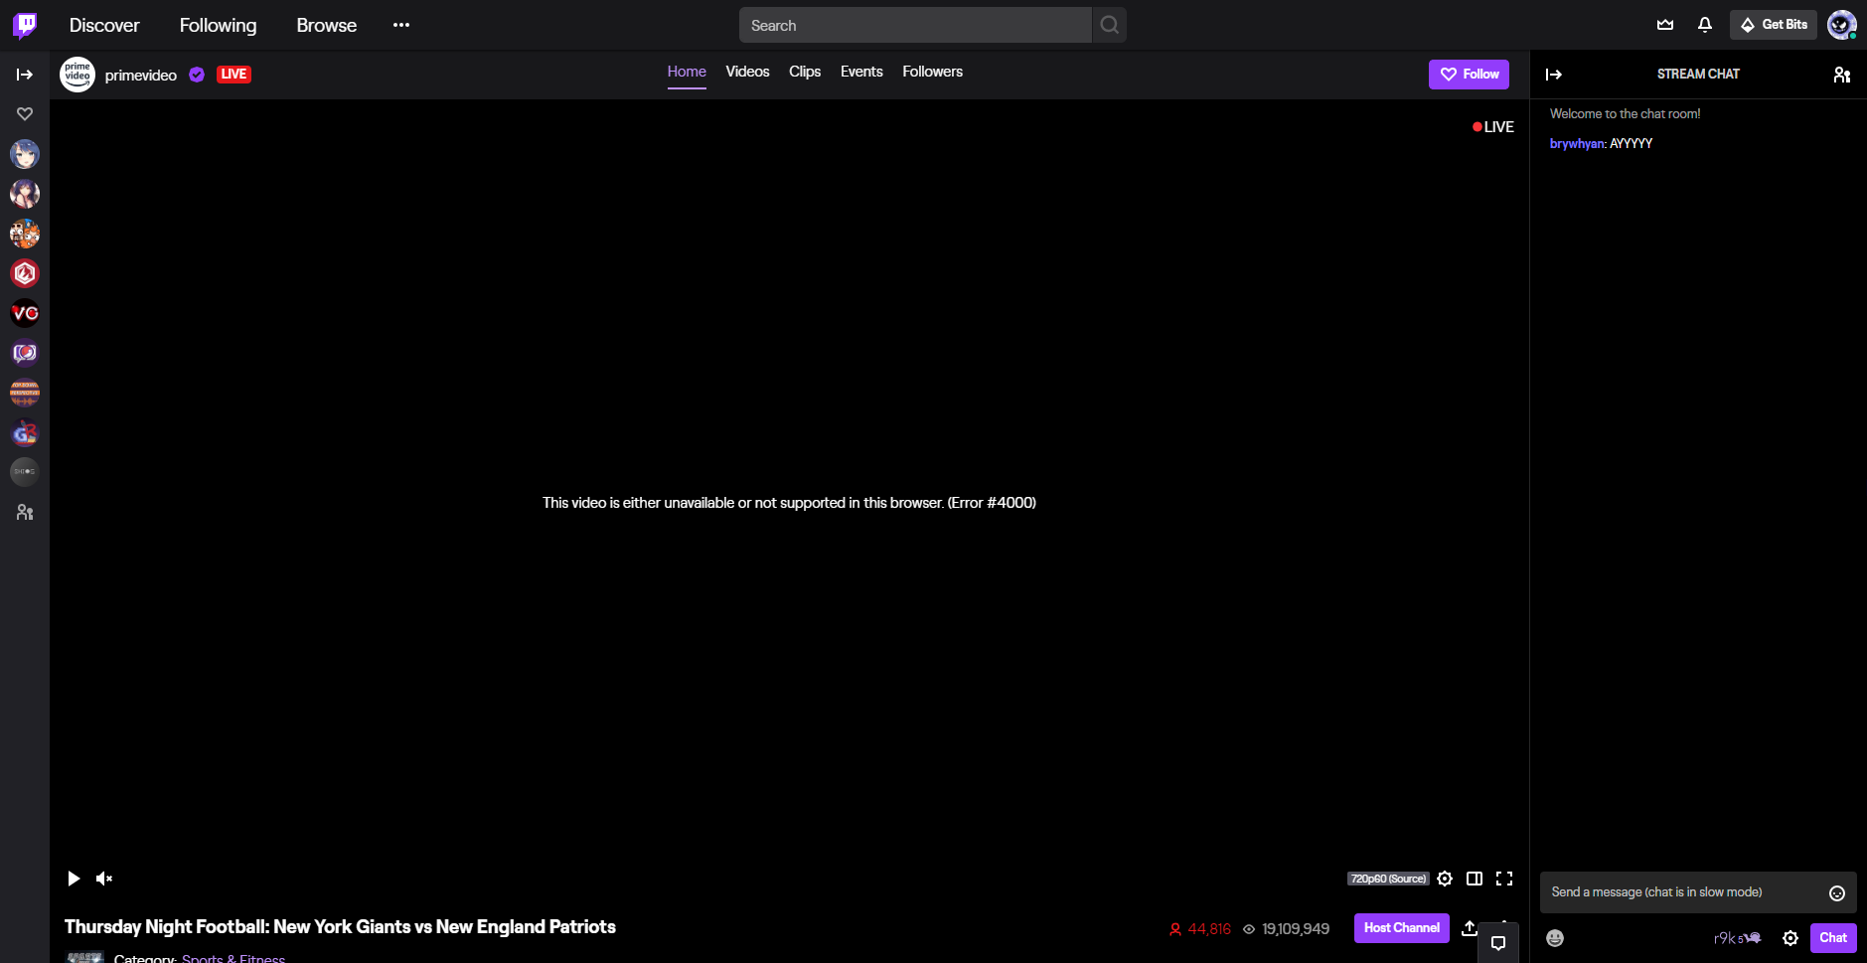The image size is (1867, 963).
Task: Open the Browse page
Action: pyautogui.click(x=326, y=25)
